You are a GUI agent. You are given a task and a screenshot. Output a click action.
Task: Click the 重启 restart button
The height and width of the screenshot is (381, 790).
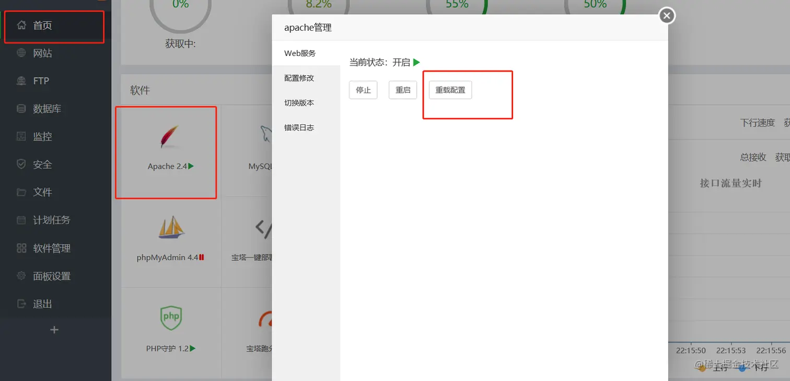[403, 90]
